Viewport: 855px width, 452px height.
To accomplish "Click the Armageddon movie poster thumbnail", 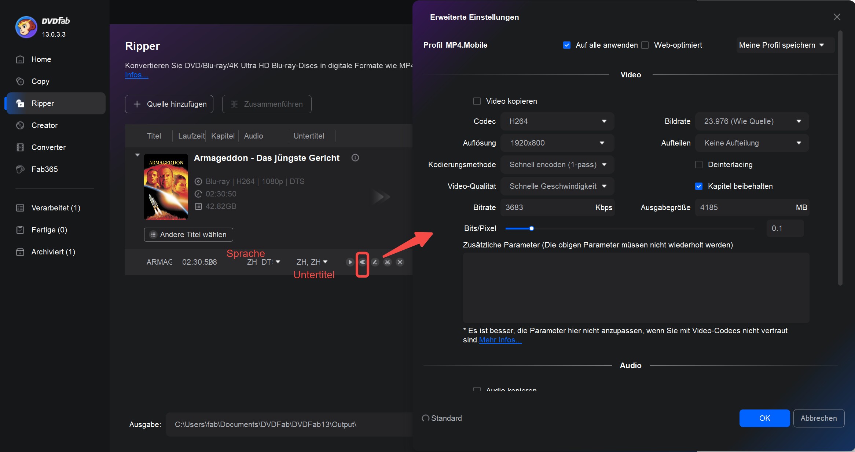I will coord(166,187).
